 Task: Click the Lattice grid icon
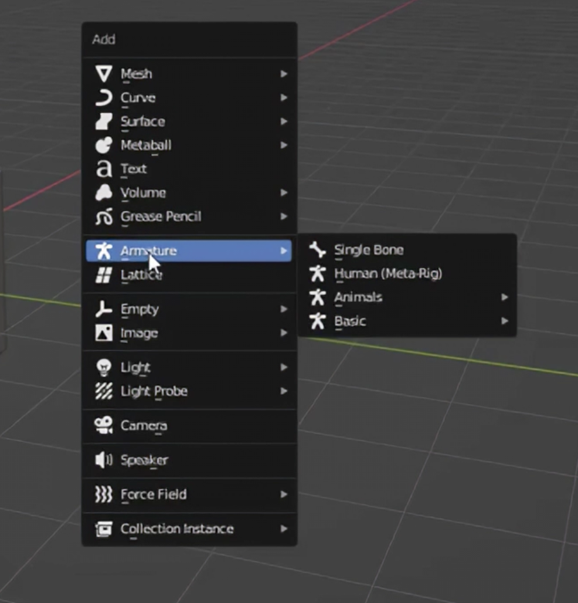click(104, 275)
